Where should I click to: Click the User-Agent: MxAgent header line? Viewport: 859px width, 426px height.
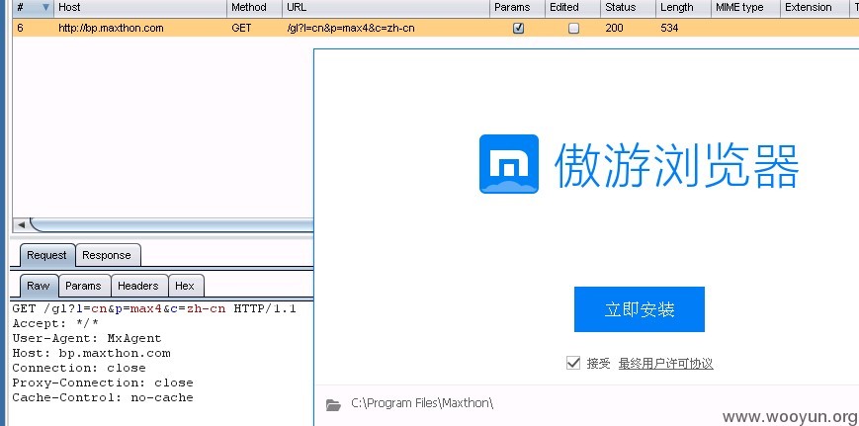pyautogui.click(x=87, y=338)
